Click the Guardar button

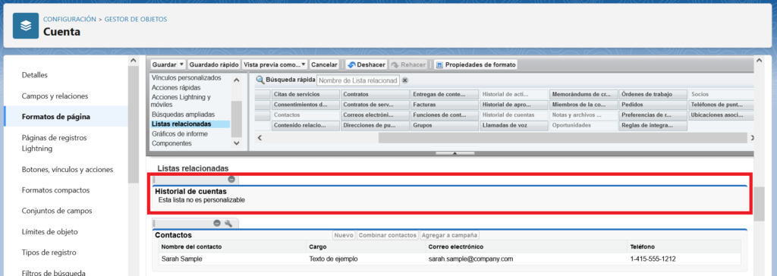(x=164, y=65)
